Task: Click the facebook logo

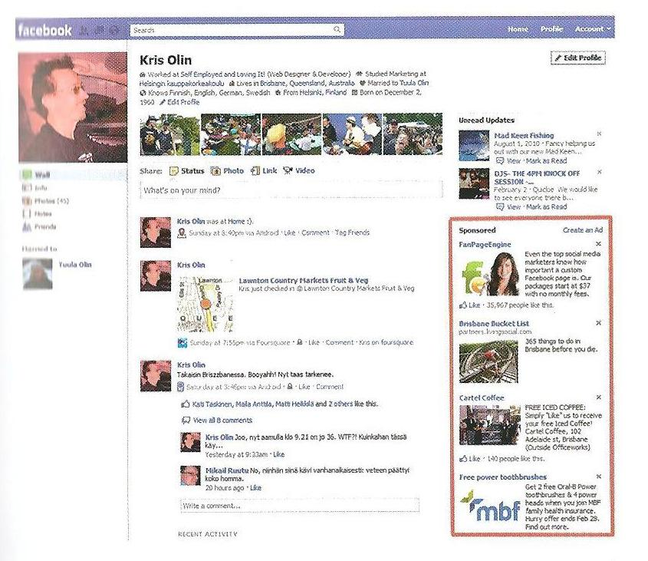Action: (45, 30)
